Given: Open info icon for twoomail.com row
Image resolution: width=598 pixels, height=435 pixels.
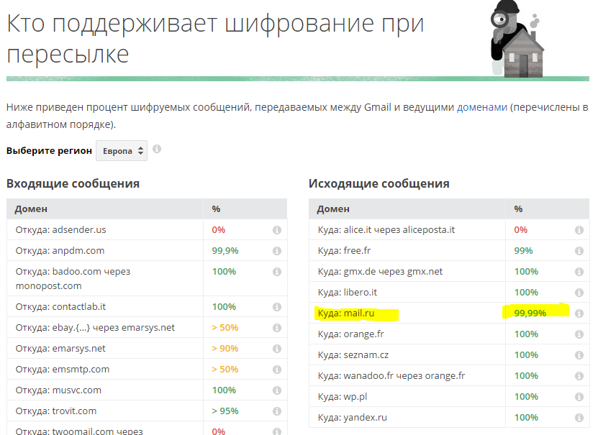Looking at the screenshot, I should (x=277, y=431).
